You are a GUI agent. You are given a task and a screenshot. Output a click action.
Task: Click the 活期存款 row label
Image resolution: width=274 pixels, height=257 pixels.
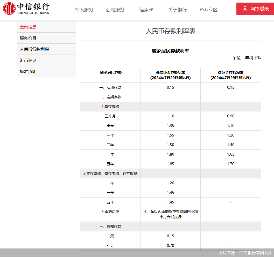coord(110,87)
